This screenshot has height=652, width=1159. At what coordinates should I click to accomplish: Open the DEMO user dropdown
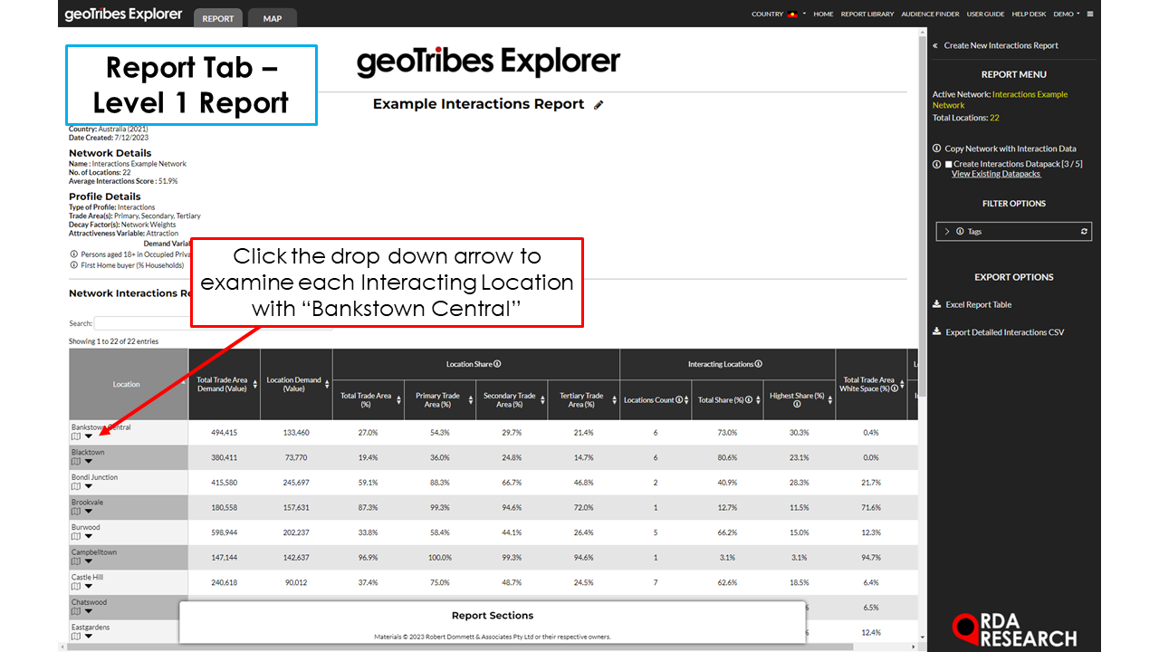click(1067, 14)
